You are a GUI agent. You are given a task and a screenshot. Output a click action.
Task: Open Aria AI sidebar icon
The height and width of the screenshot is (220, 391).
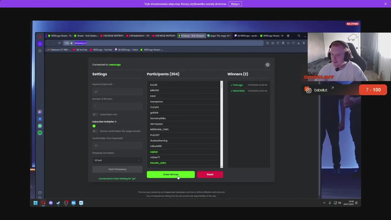pos(40,112)
